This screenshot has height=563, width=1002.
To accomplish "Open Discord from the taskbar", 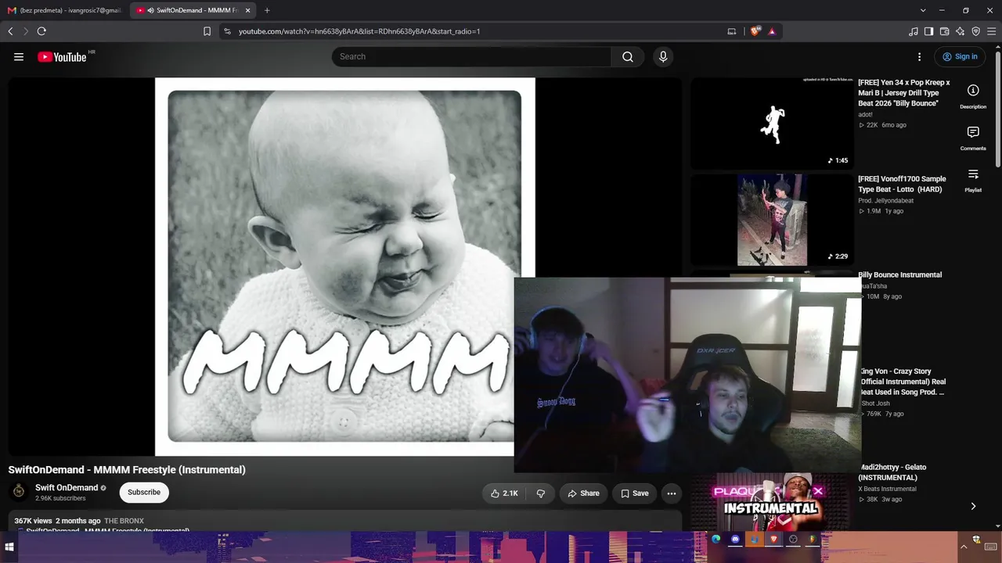I will 735,540.
